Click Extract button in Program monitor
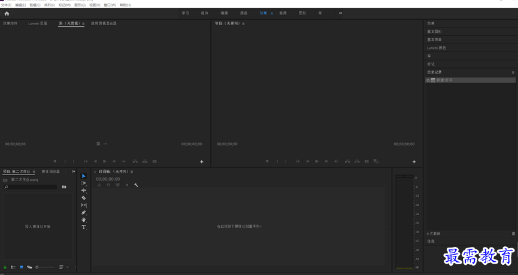 coord(357,161)
